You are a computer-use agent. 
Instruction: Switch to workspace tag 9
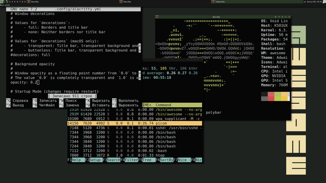point(25,2)
